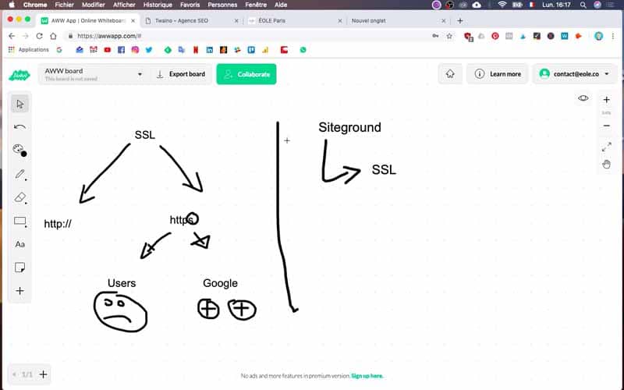The width and height of the screenshot is (624, 390).
Task: Zoom in with the plus button
Action: coord(606,100)
